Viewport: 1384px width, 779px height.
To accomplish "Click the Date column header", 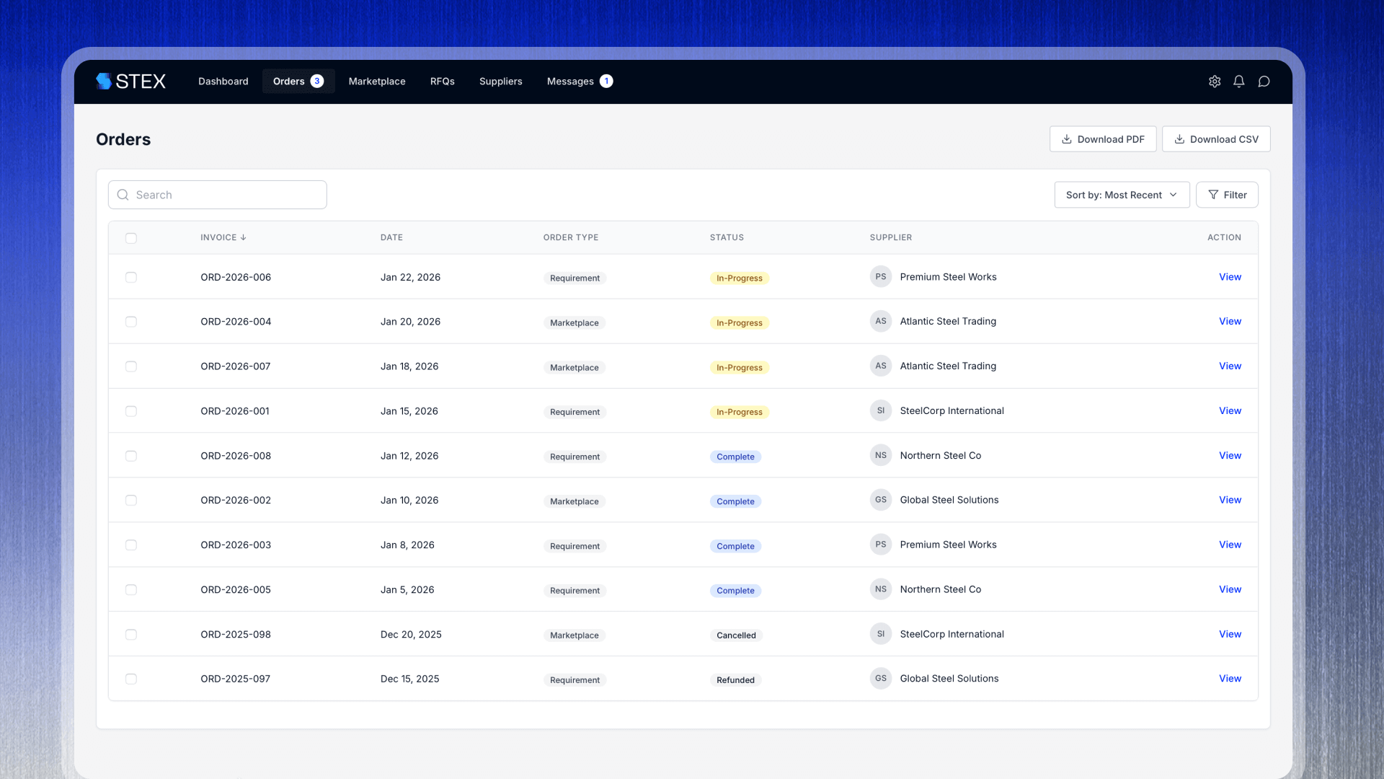I will (x=391, y=237).
